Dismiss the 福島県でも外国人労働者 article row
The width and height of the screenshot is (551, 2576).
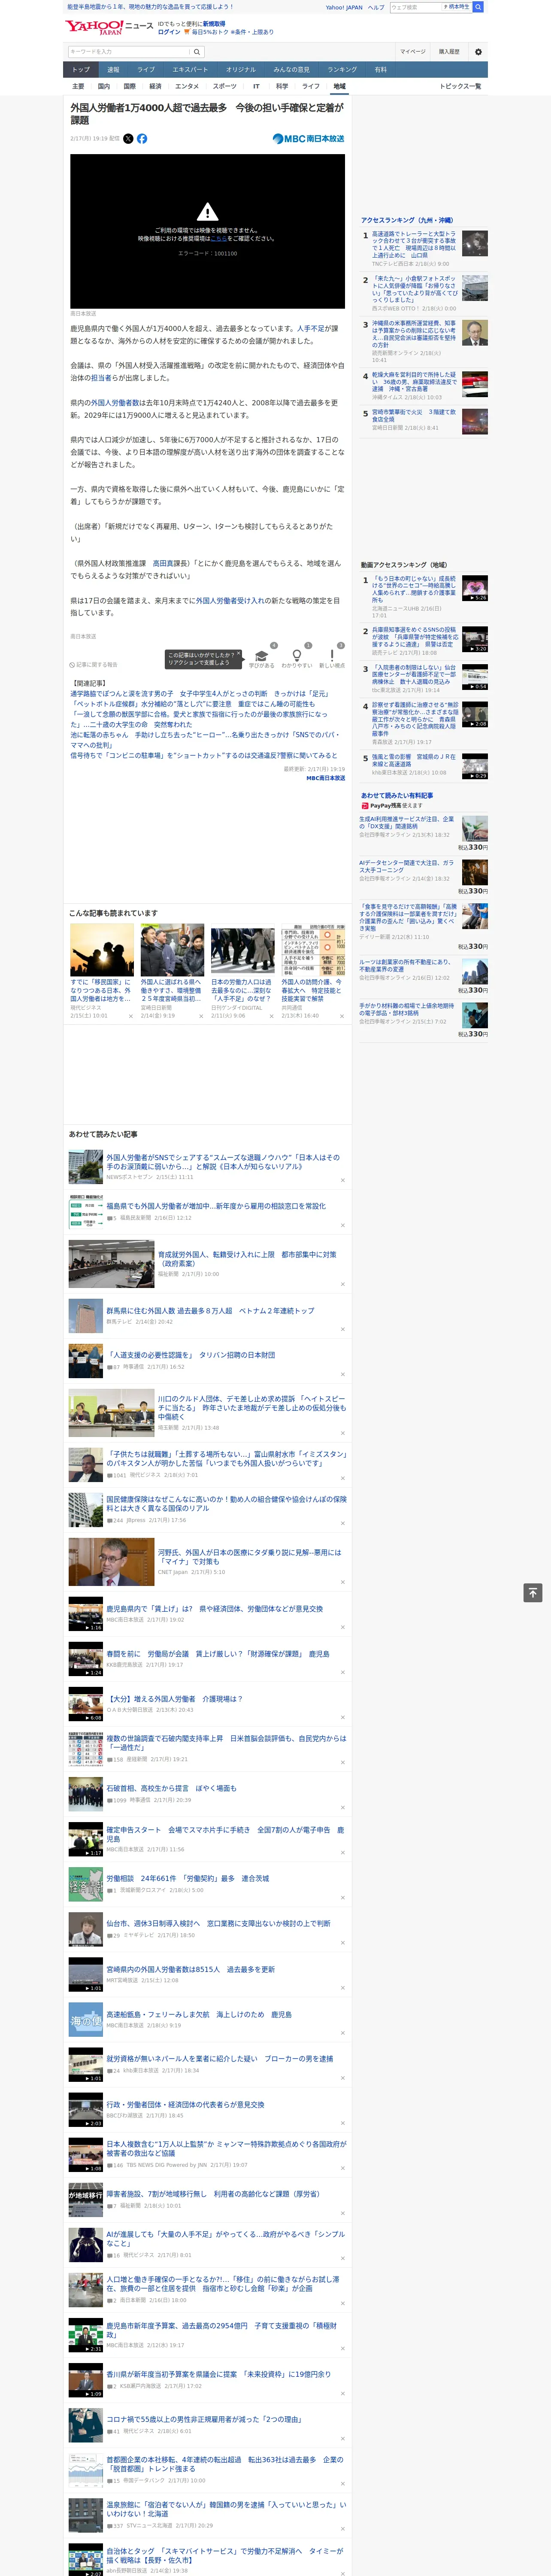click(x=343, y=1224)
